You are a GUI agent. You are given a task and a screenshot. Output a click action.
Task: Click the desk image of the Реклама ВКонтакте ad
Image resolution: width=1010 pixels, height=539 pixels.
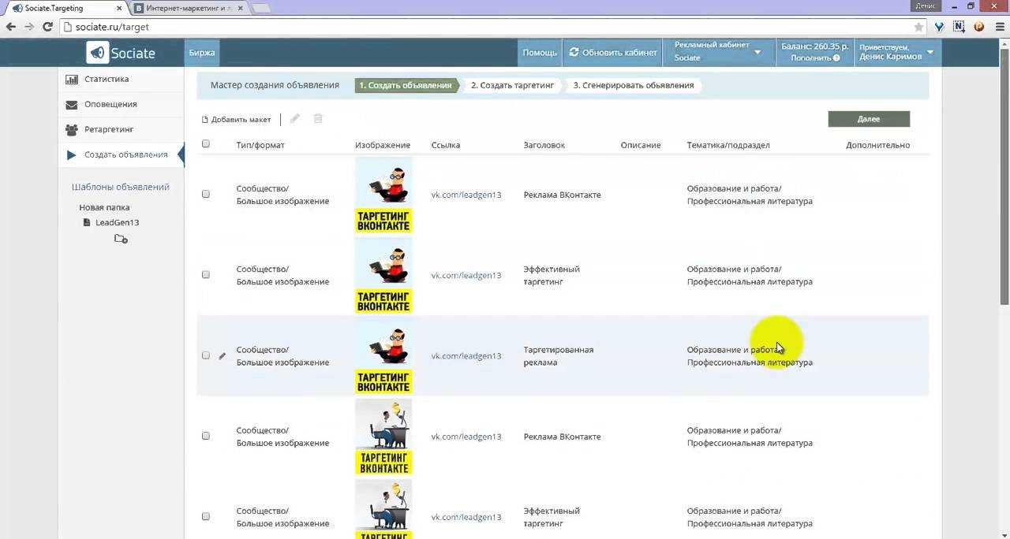click(x=383, y=437)
